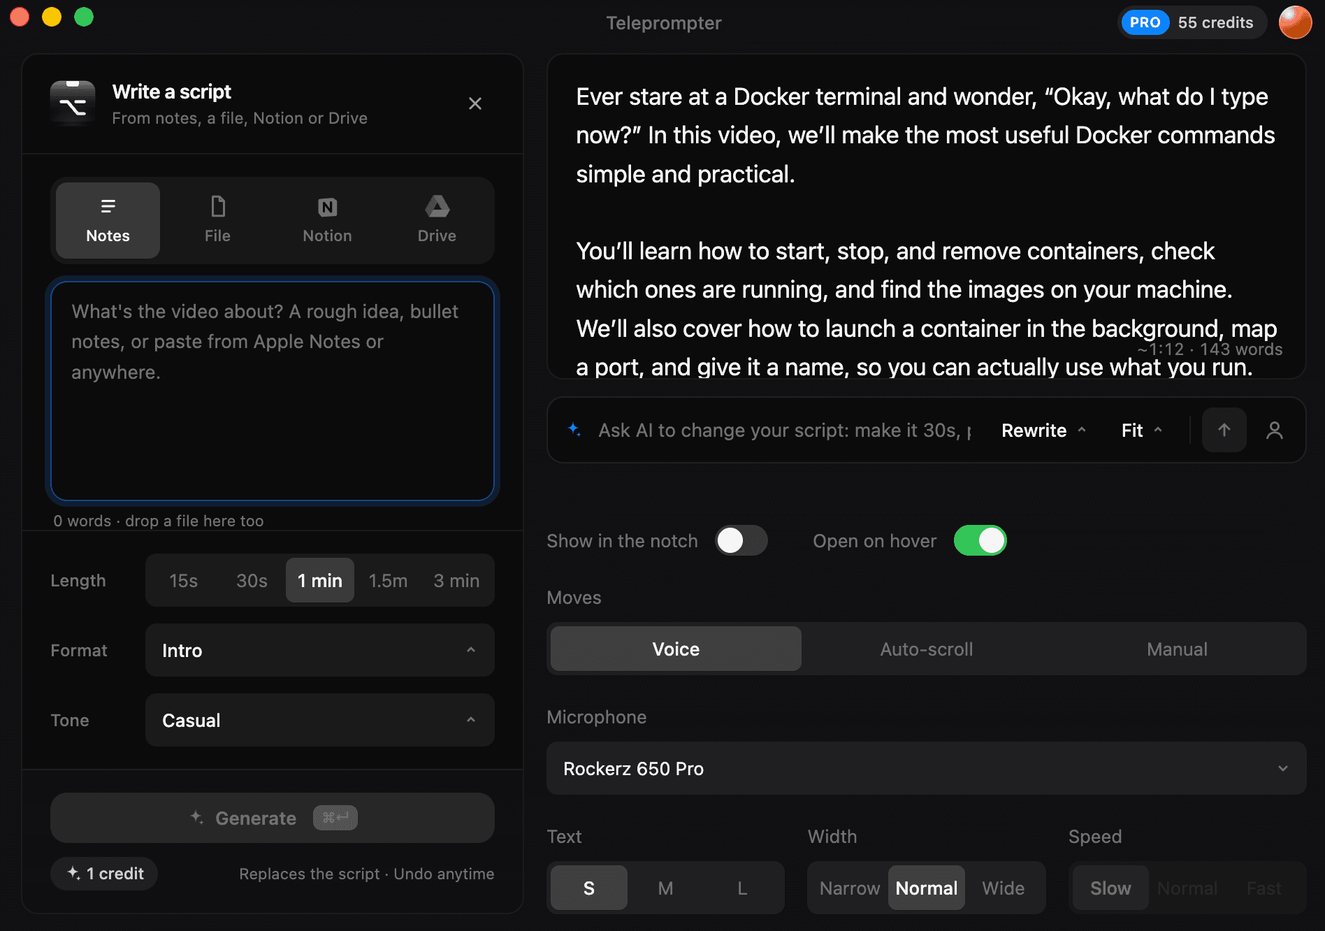Click the Write a script app icon

point(73,103)
